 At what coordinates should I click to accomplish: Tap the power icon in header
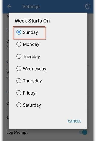(88, 6)
